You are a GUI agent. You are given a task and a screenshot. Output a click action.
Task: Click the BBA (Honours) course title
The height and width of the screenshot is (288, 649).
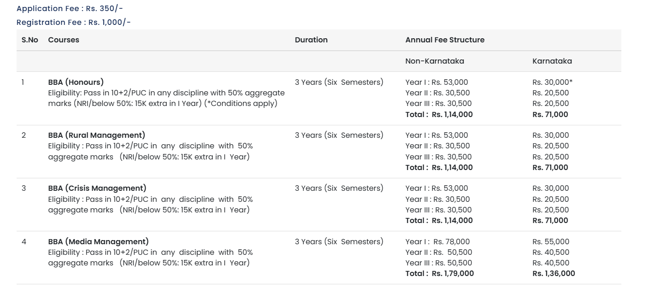tap(76, 82)
